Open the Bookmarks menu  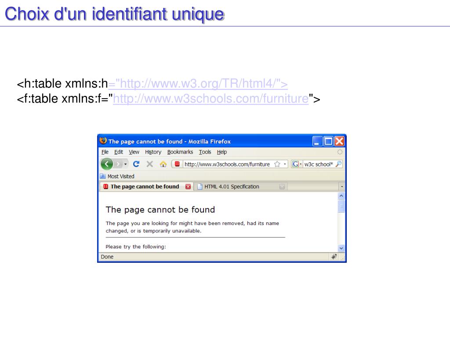pyautogui.click(x=180, y=152)
